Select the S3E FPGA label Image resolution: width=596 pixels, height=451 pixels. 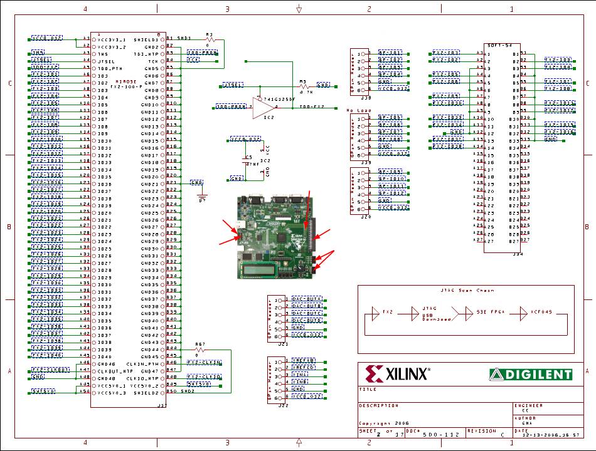[491, 312]
